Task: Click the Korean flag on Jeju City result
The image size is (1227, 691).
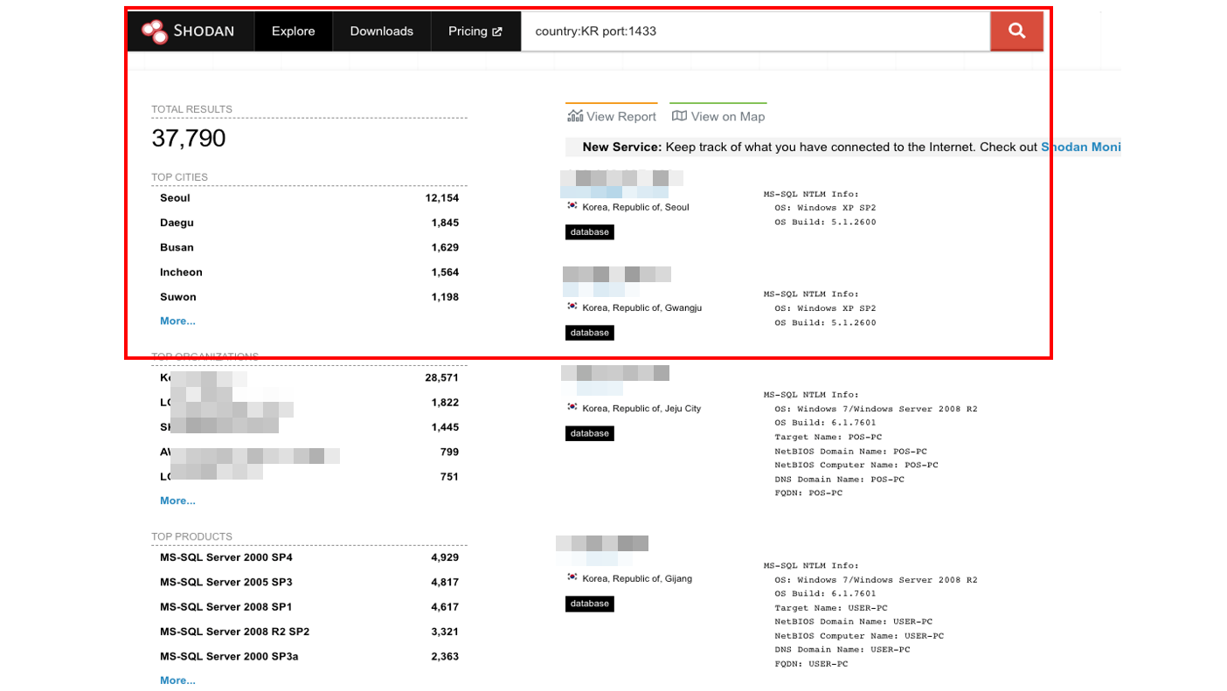Action: tap(572, 408)
